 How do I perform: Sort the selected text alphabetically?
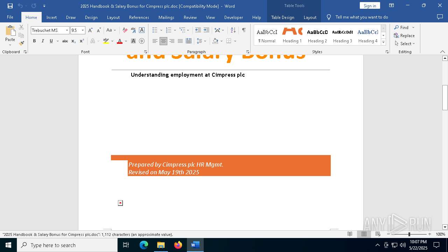(x=233, y=30)
